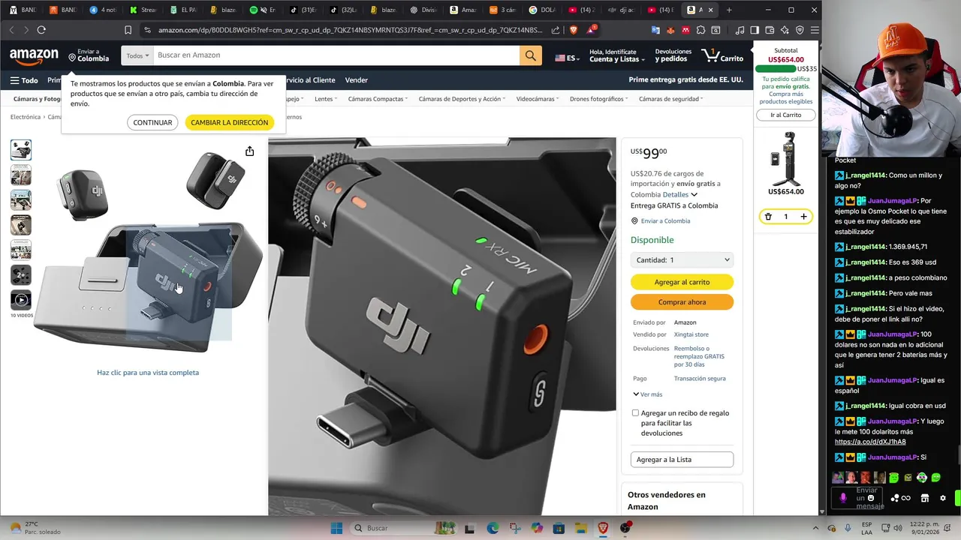
Task: Open the Windows Start button
Action: click(337, 528)
